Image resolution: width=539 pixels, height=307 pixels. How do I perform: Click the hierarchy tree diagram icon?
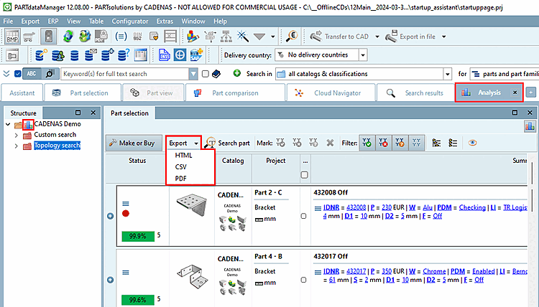[x=226, y=37]
